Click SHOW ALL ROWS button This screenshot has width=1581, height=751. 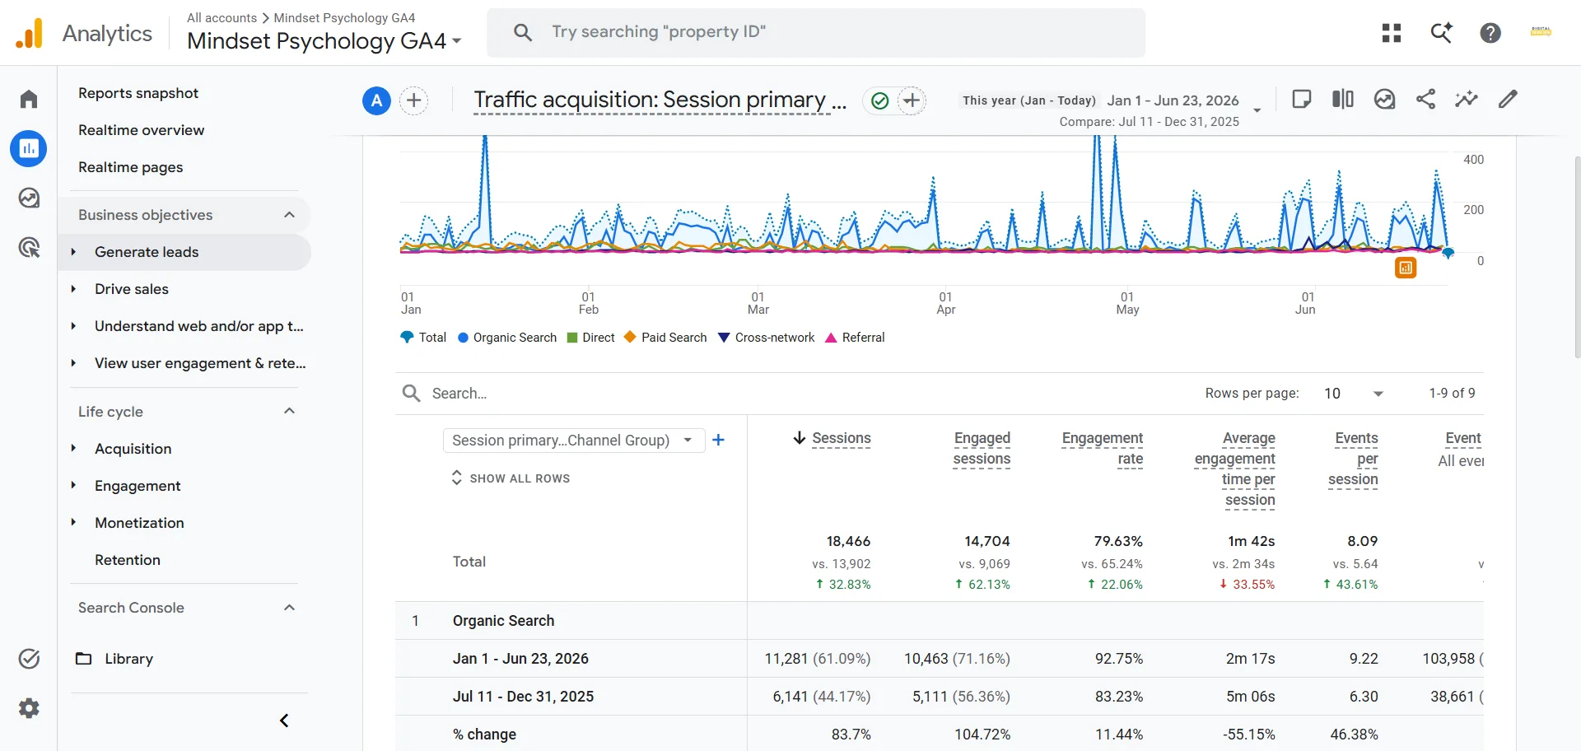tap(511, 478)
